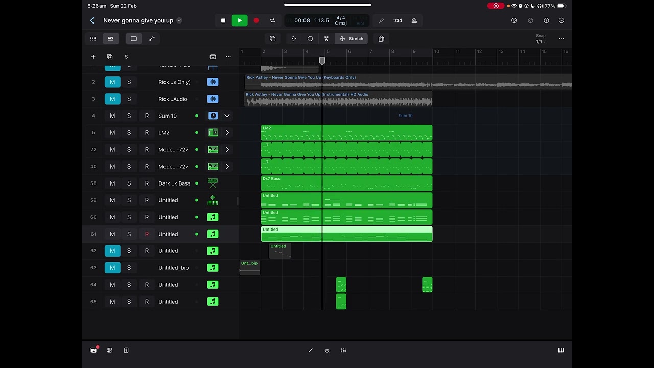Show the on-screen keyboard icon

pos(560,350)
